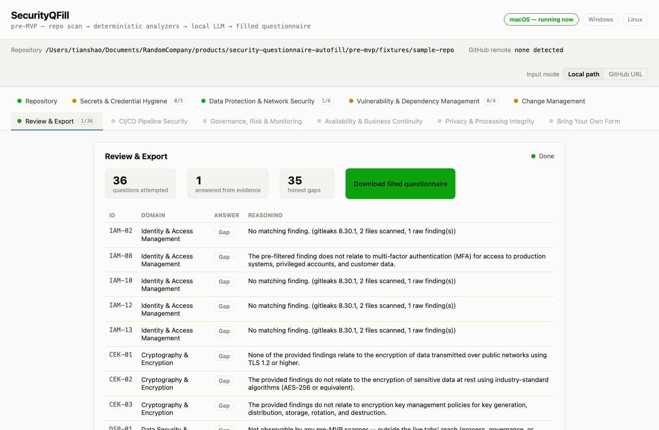This screenshot has width=659, height=430.
Task: Click the CEK-03 key management reasoning text
Action: (388, 409)
